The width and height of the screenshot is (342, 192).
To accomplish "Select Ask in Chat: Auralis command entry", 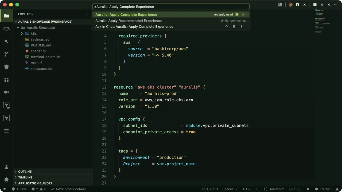I will 171,26.
